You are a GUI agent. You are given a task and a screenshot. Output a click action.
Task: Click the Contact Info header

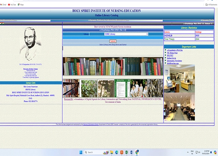[31, 83]
